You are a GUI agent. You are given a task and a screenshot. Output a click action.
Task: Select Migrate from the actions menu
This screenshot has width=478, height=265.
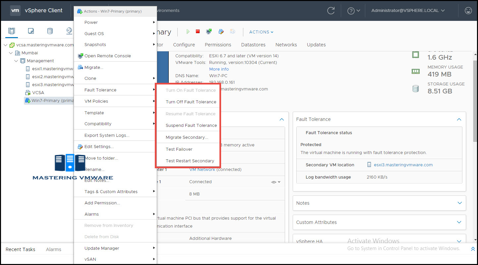tap(115, 68)
